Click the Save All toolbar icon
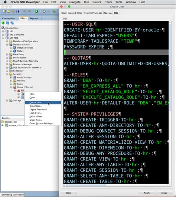The width and height of the screenshot is (176, 197). 18,11
